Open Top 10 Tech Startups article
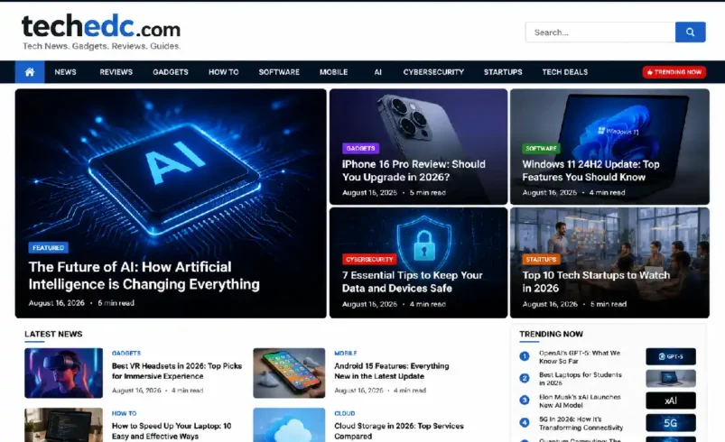 click(x=596, y=281)
